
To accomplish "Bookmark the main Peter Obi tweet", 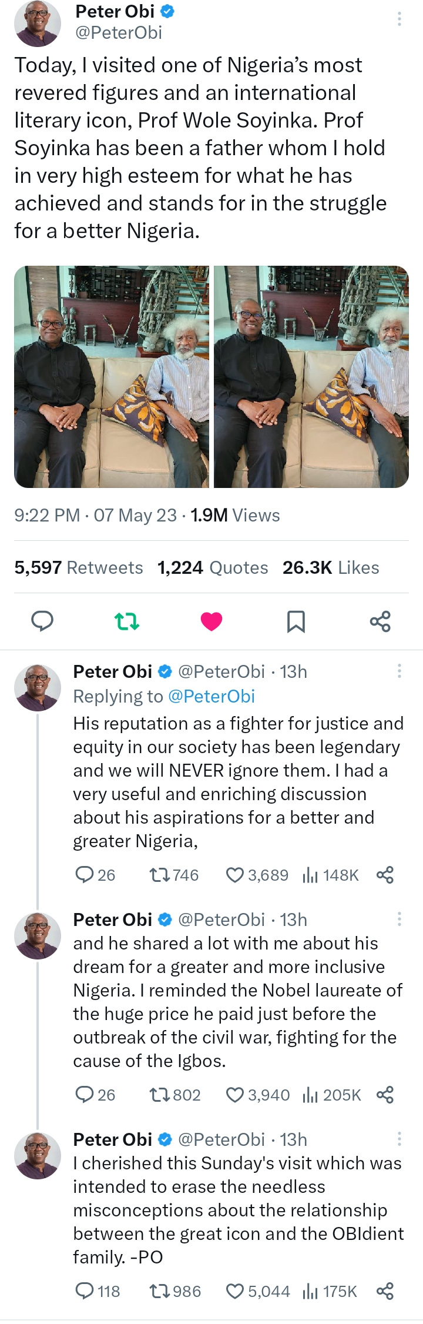I will click(x=296, y=621).
